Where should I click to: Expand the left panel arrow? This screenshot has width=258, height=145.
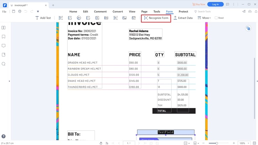click(x=9, y=81)
